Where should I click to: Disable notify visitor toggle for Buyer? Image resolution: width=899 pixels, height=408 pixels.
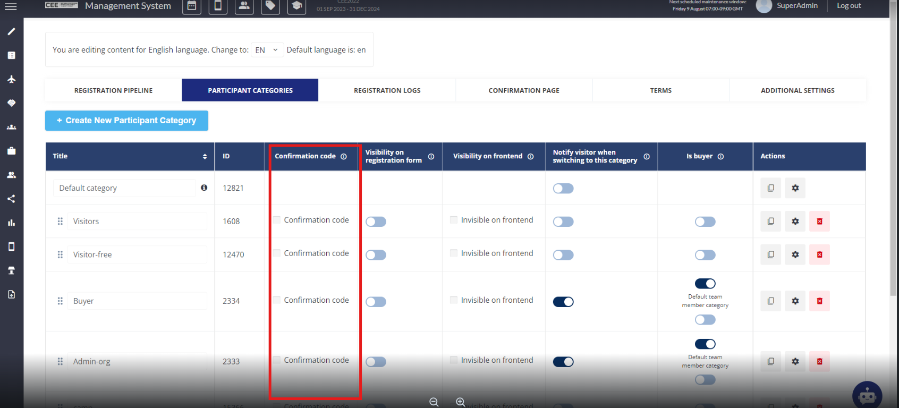[563, 302]
